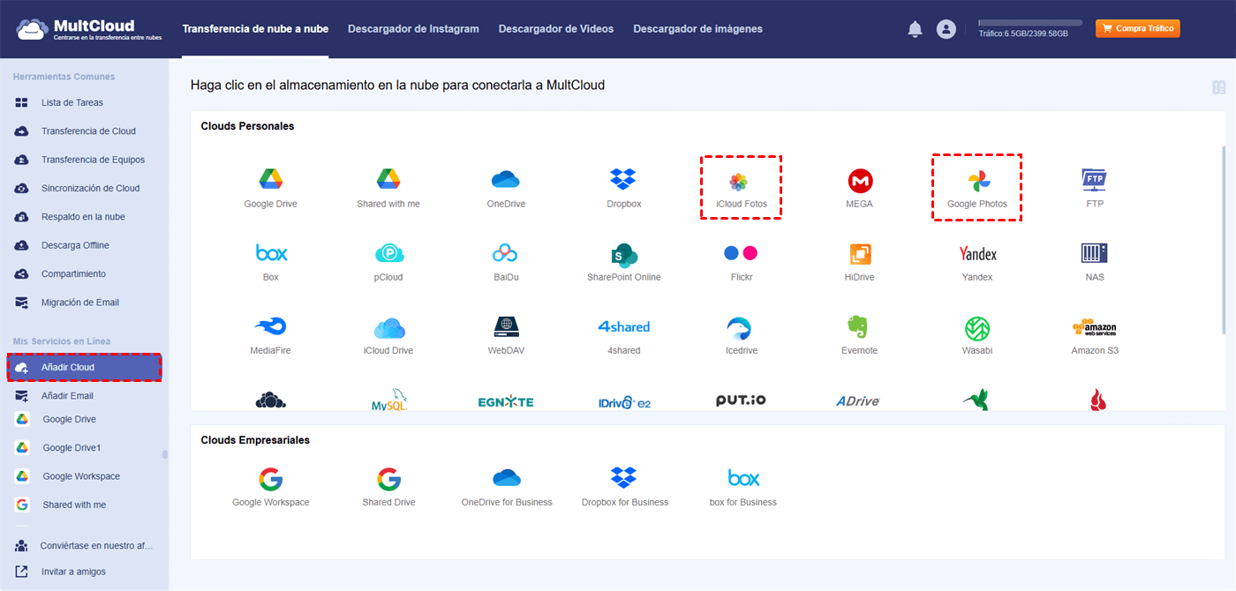Add HiDrive cloud storage

click(x=859, y=254)
